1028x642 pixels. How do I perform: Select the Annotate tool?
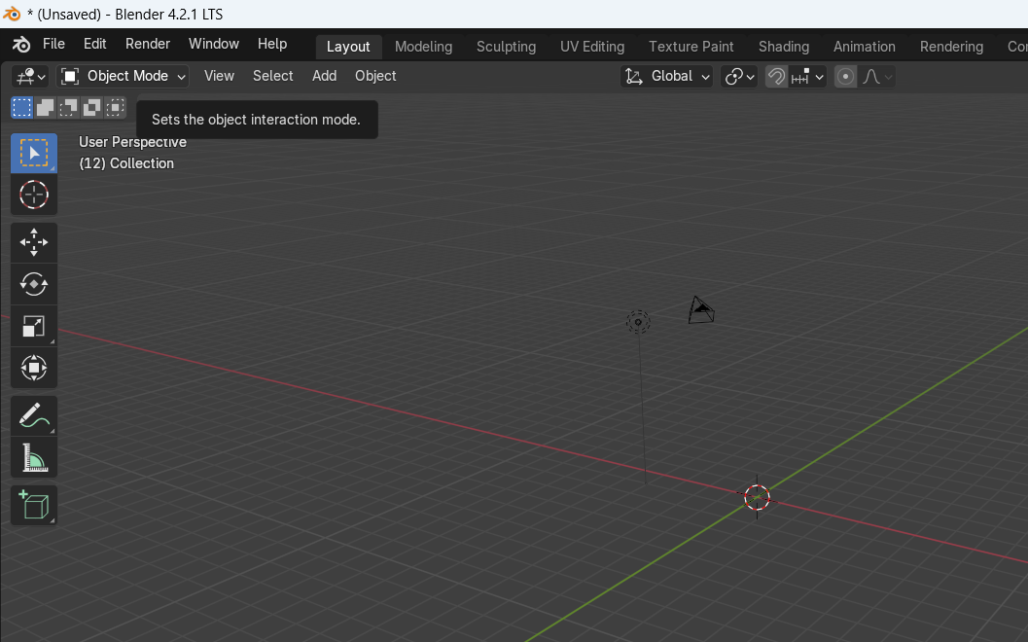[x=34, y=415]
